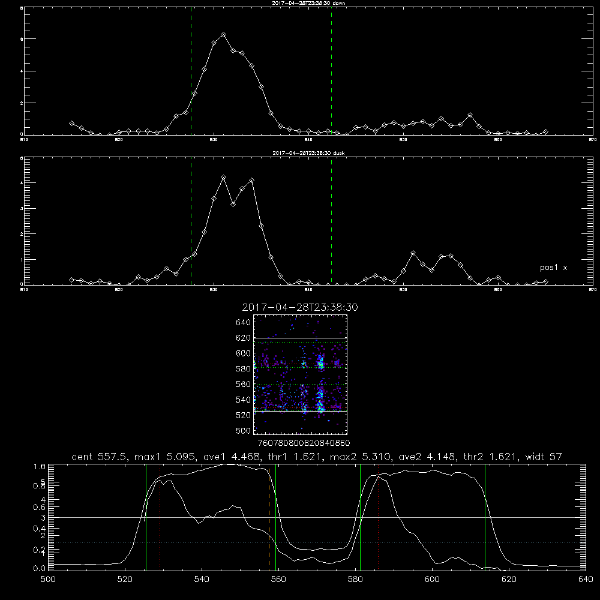
Task: Click the 'pos1 x' label in dusk plot
Action: pyautogui.click(x=553, y=268)
